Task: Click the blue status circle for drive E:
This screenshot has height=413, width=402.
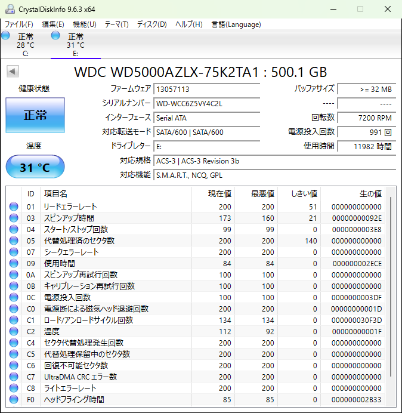Action: [x=55, y=35]
